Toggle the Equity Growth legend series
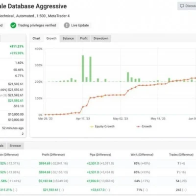 (x=102, y=126)
